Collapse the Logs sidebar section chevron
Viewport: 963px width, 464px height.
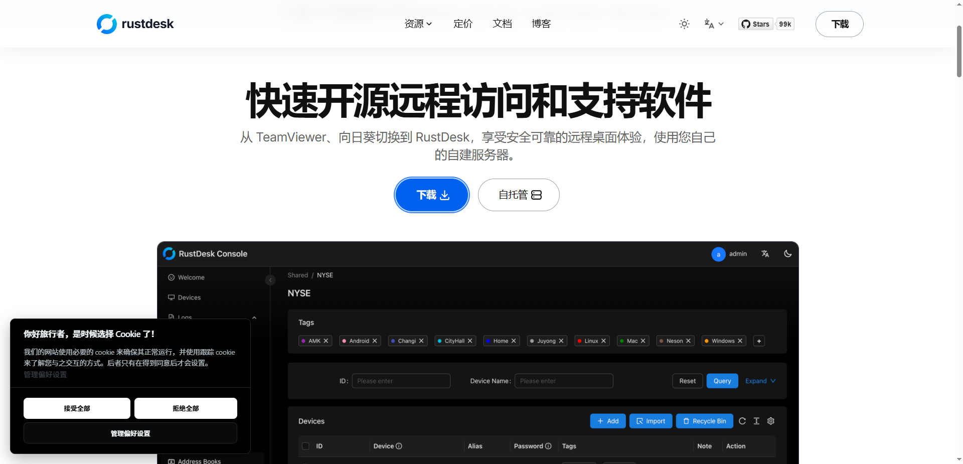[x=254, y=318]
